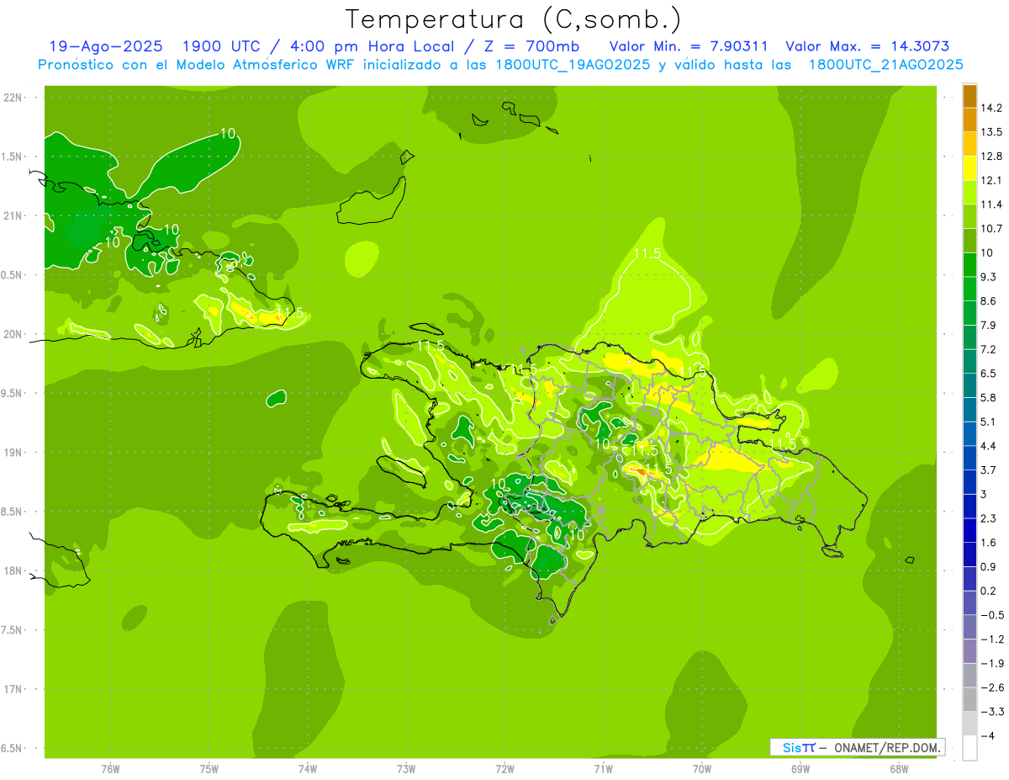This screenshot has width=1009, height=780.
Task: Click the "12.1" colorbar value
Action: [x=991, y=180]
